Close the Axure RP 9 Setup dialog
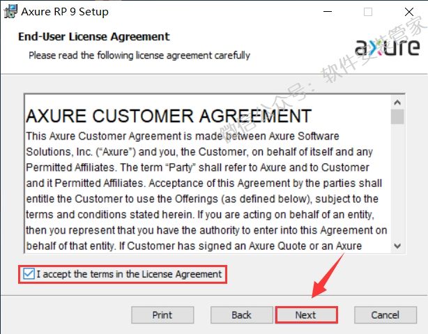 408,12
